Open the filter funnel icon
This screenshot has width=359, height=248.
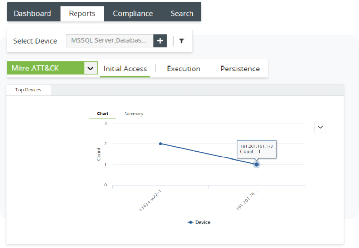(182, 41)
